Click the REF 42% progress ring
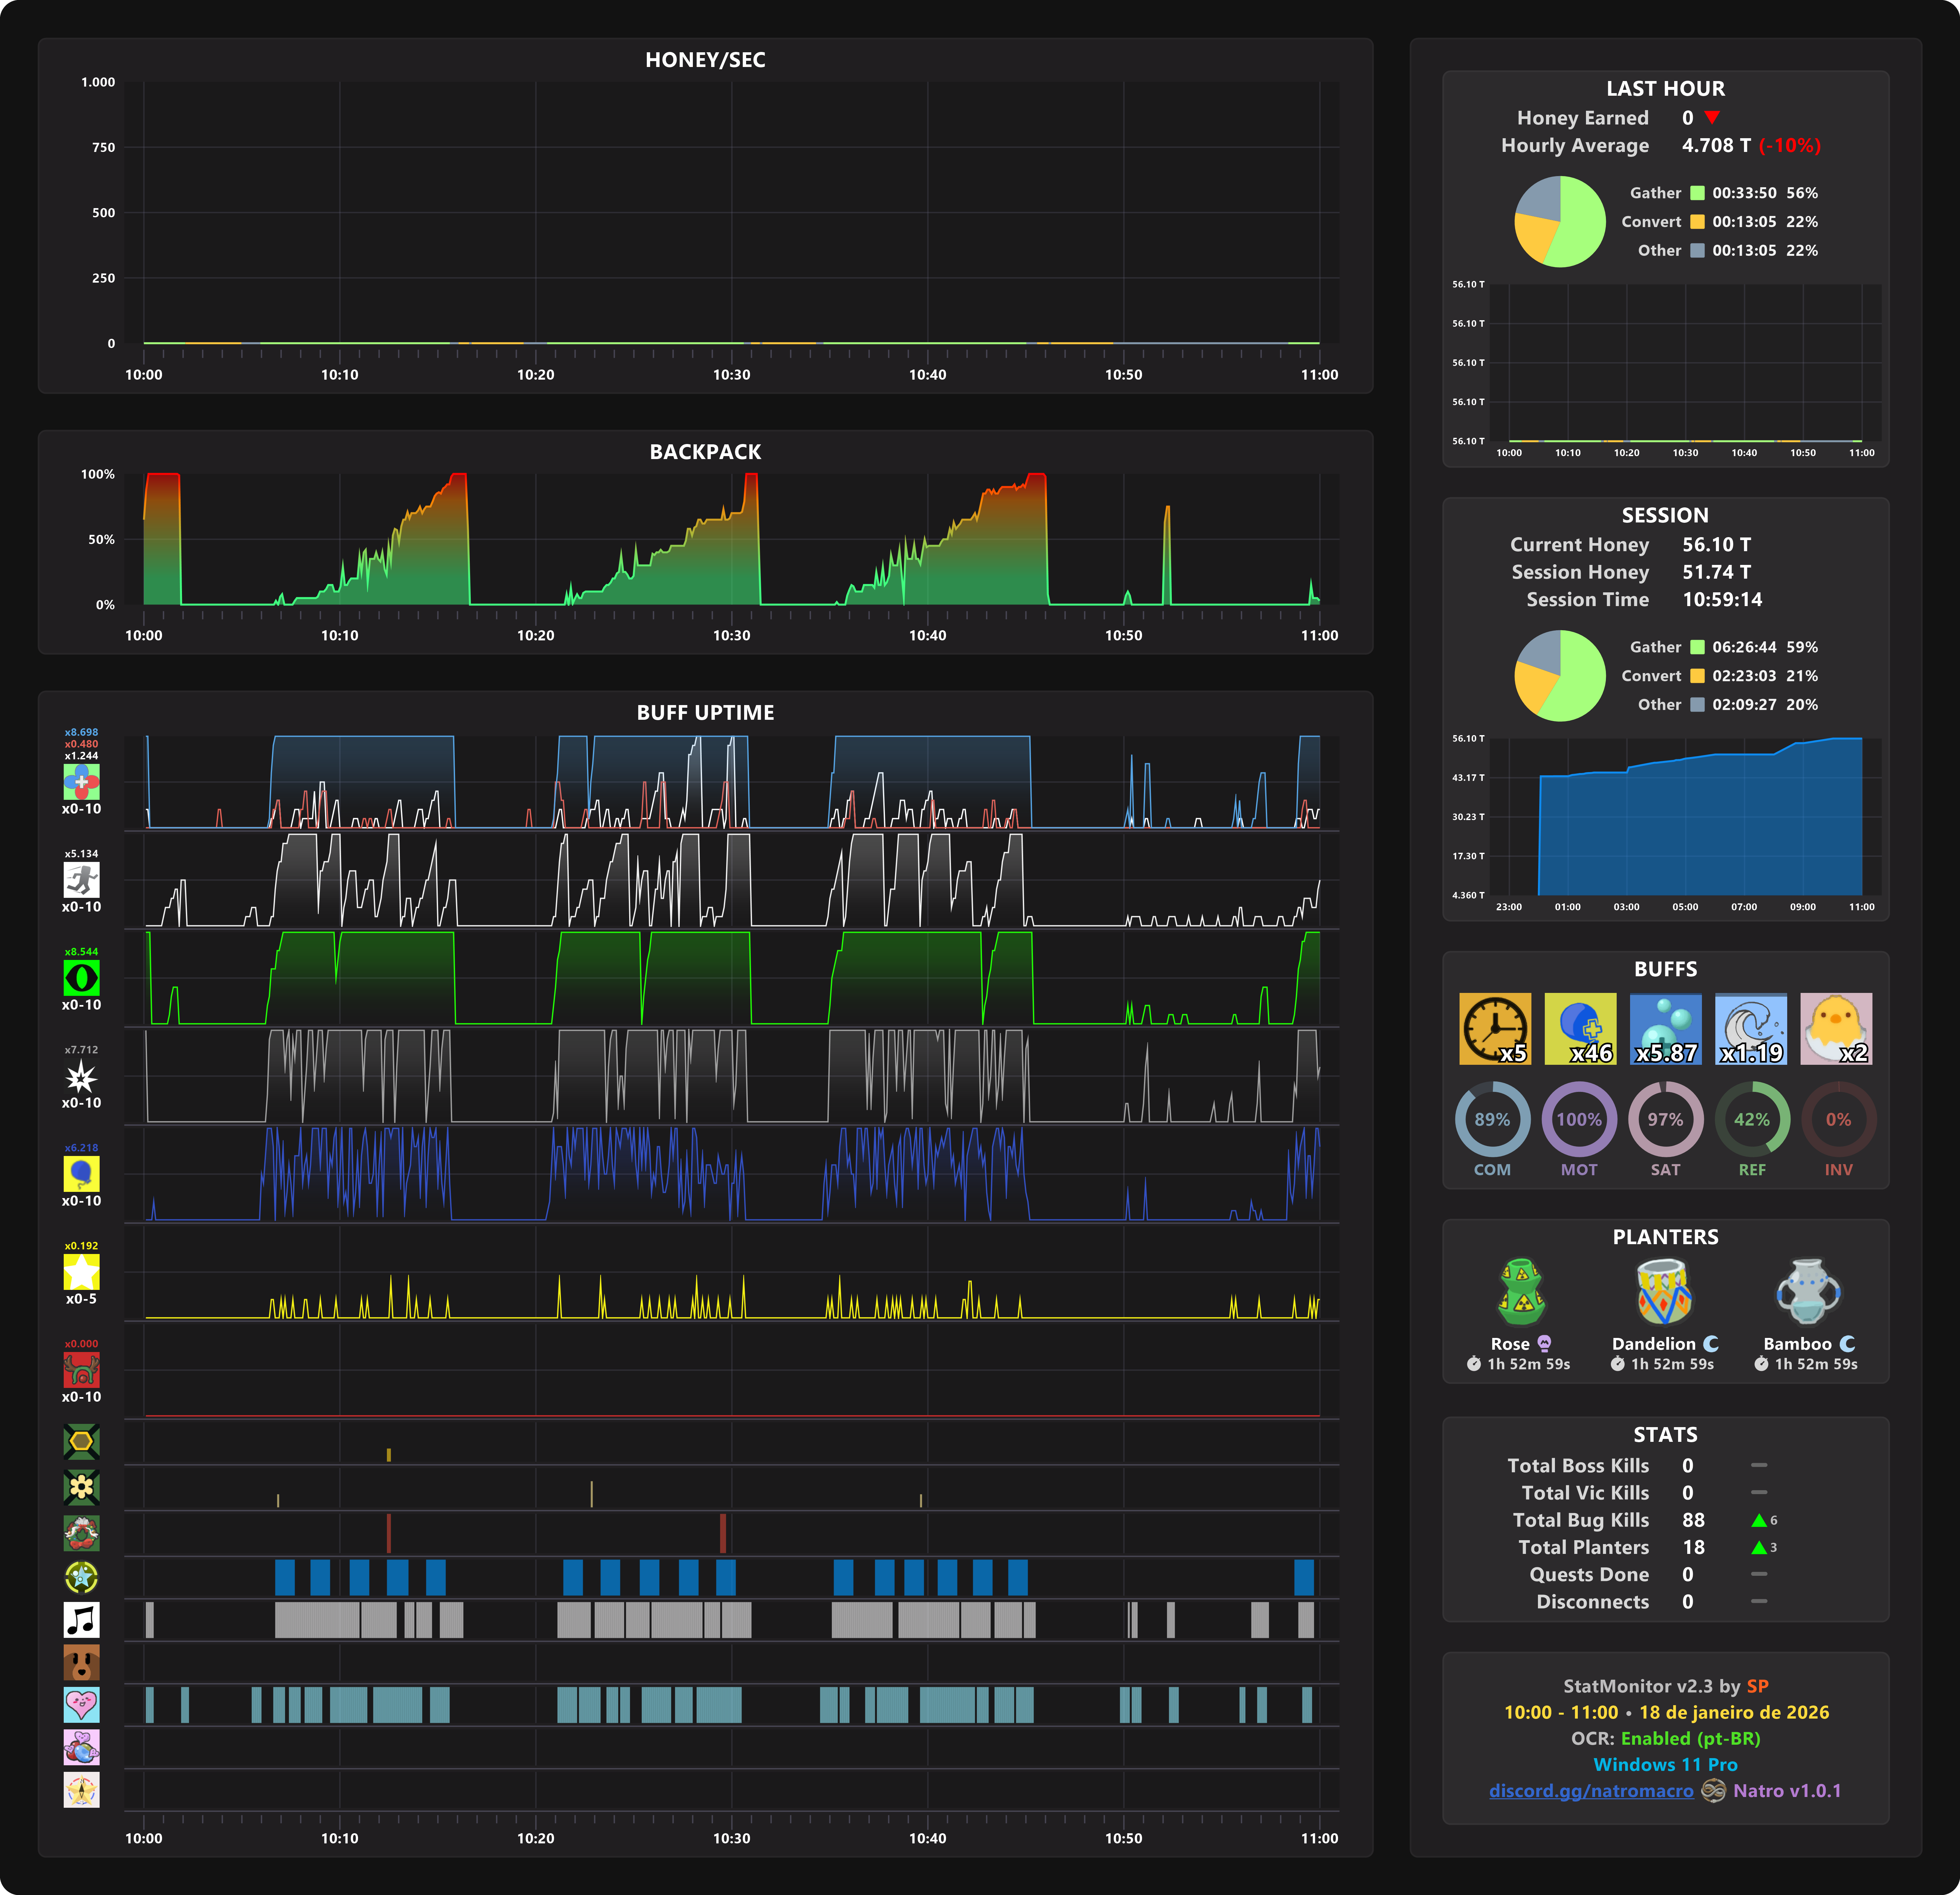This screenshot has height=1895, width=1960. point(1752,1119)
